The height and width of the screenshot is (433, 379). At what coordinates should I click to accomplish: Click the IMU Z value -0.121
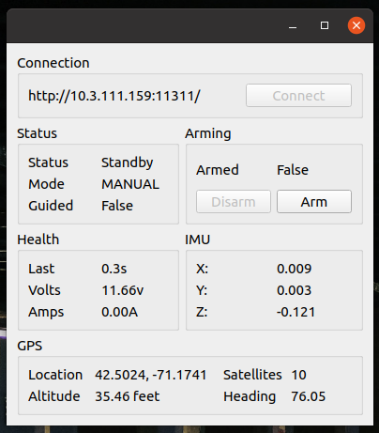pos(296,312)
